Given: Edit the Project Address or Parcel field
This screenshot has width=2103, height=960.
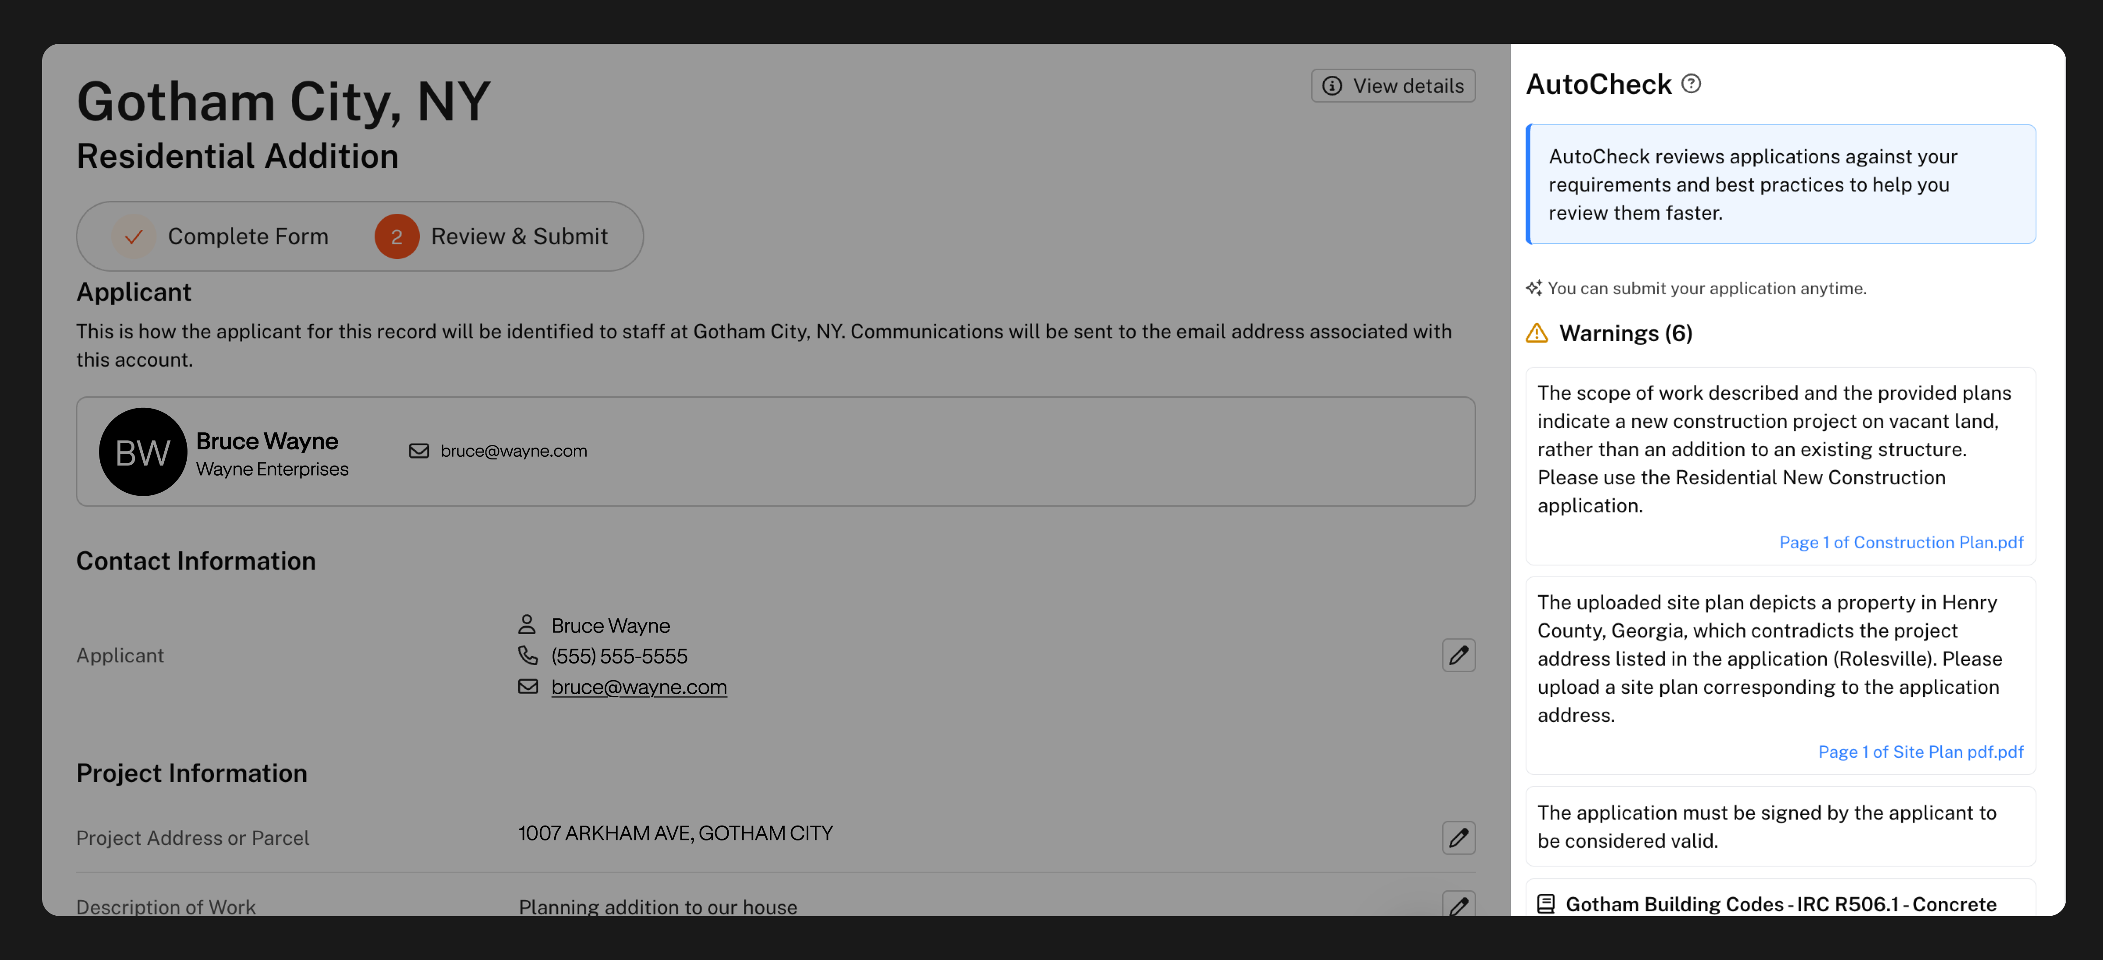Looking at the screenshot, I should pos(1458,837).
